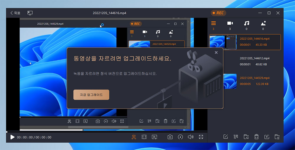The width and height of the screenshot is (295, 150).
Task: Play the video with the play button
Action: click(12, 137)
